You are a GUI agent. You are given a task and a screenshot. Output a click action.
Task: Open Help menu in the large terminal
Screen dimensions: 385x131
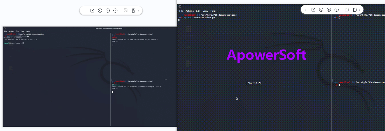point(213,11)
